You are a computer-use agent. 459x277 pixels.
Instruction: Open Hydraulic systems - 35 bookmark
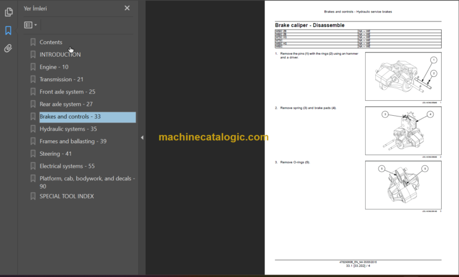click(x=68, y=129)
